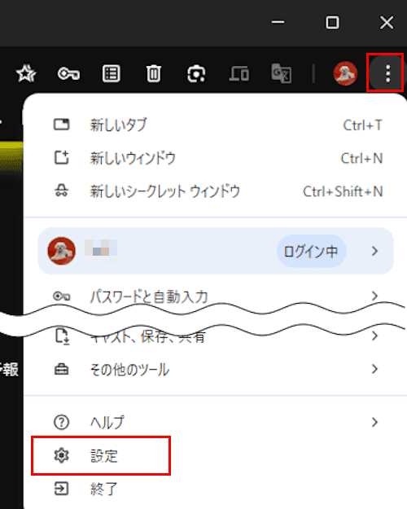The image size is (407, 509).
Task: Click the ログイン中 status button
Action: click(x=311, y=252)
